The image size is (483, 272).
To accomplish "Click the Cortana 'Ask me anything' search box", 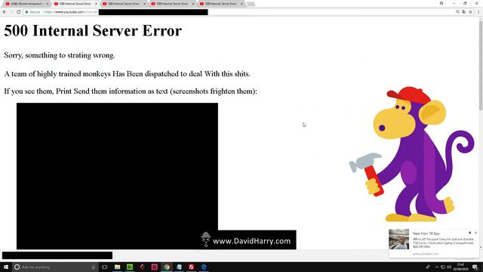I will coord(55,267).
